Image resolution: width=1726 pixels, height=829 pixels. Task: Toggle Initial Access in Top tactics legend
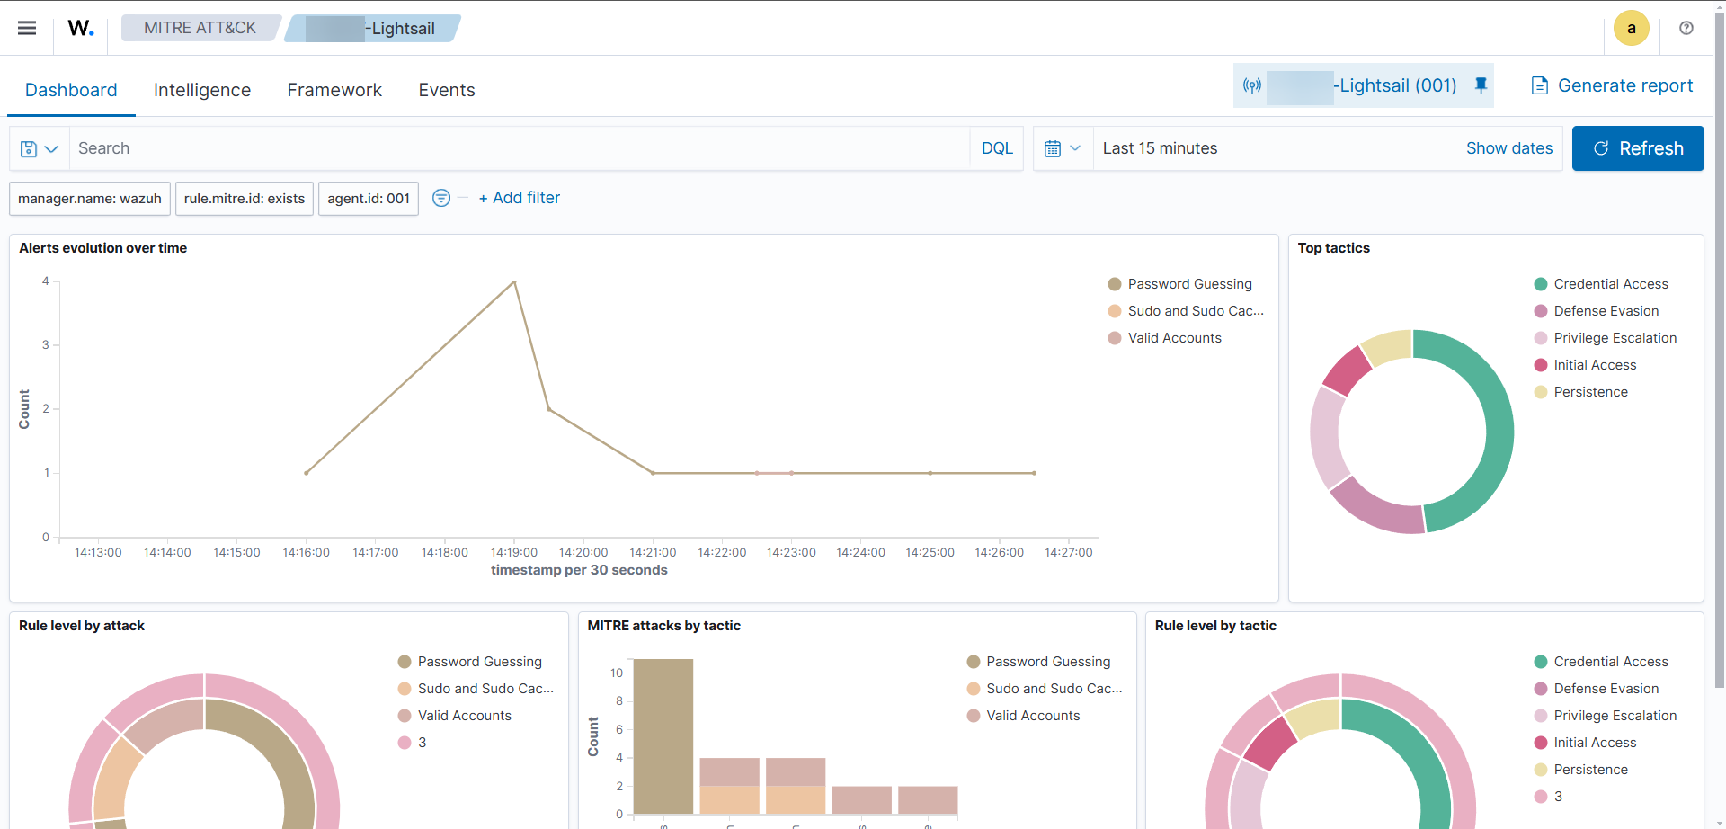click(x=1586, y=365)
